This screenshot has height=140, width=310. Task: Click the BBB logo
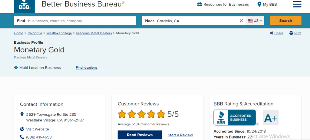coord(24,6)
